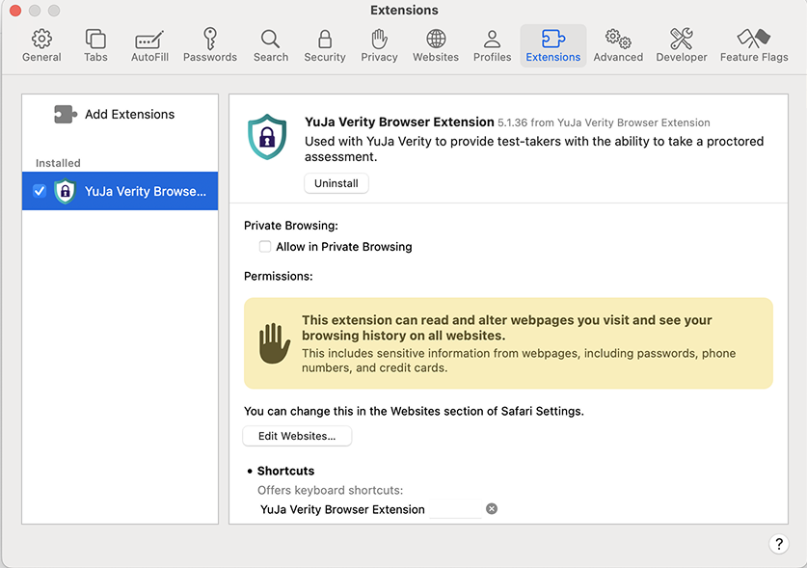
Task: Click the 'Permissions:' label
Action: point(279,276)
